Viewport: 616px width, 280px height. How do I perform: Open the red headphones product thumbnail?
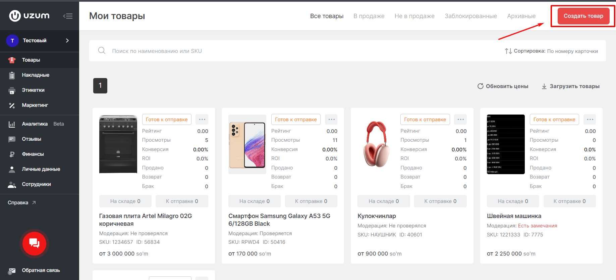coord(376,144)
